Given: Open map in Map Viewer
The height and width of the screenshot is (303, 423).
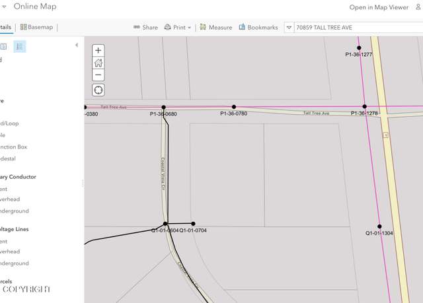Looking at the screenshot, I should 379,7.
